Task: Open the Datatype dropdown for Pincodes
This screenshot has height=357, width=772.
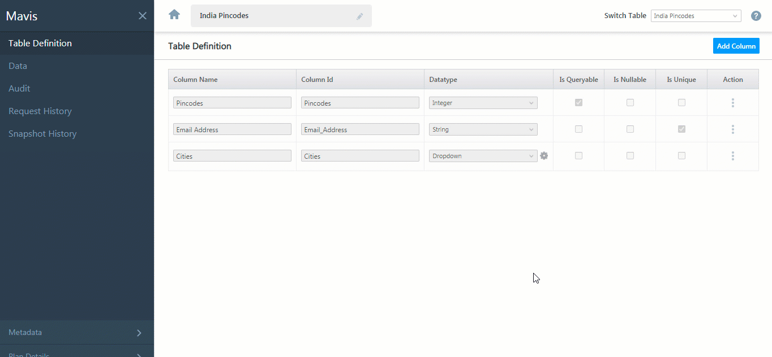Action: (x=483, y=102)
